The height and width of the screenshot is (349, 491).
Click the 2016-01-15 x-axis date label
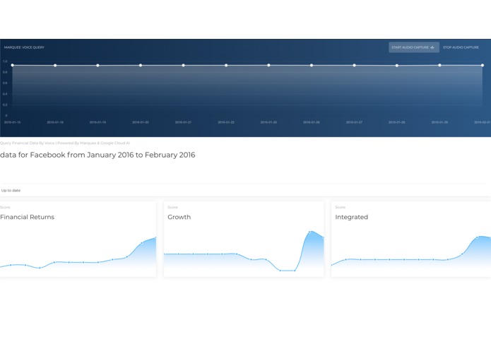12,122
